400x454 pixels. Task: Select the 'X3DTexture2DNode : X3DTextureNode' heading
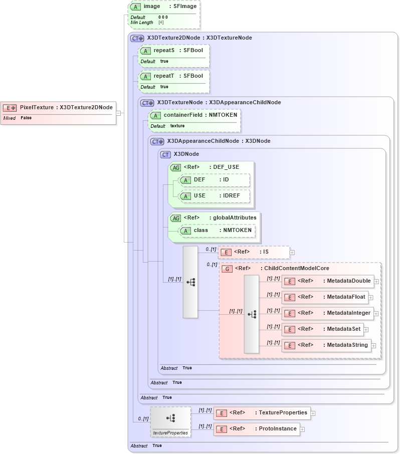(x=199, y=38)
